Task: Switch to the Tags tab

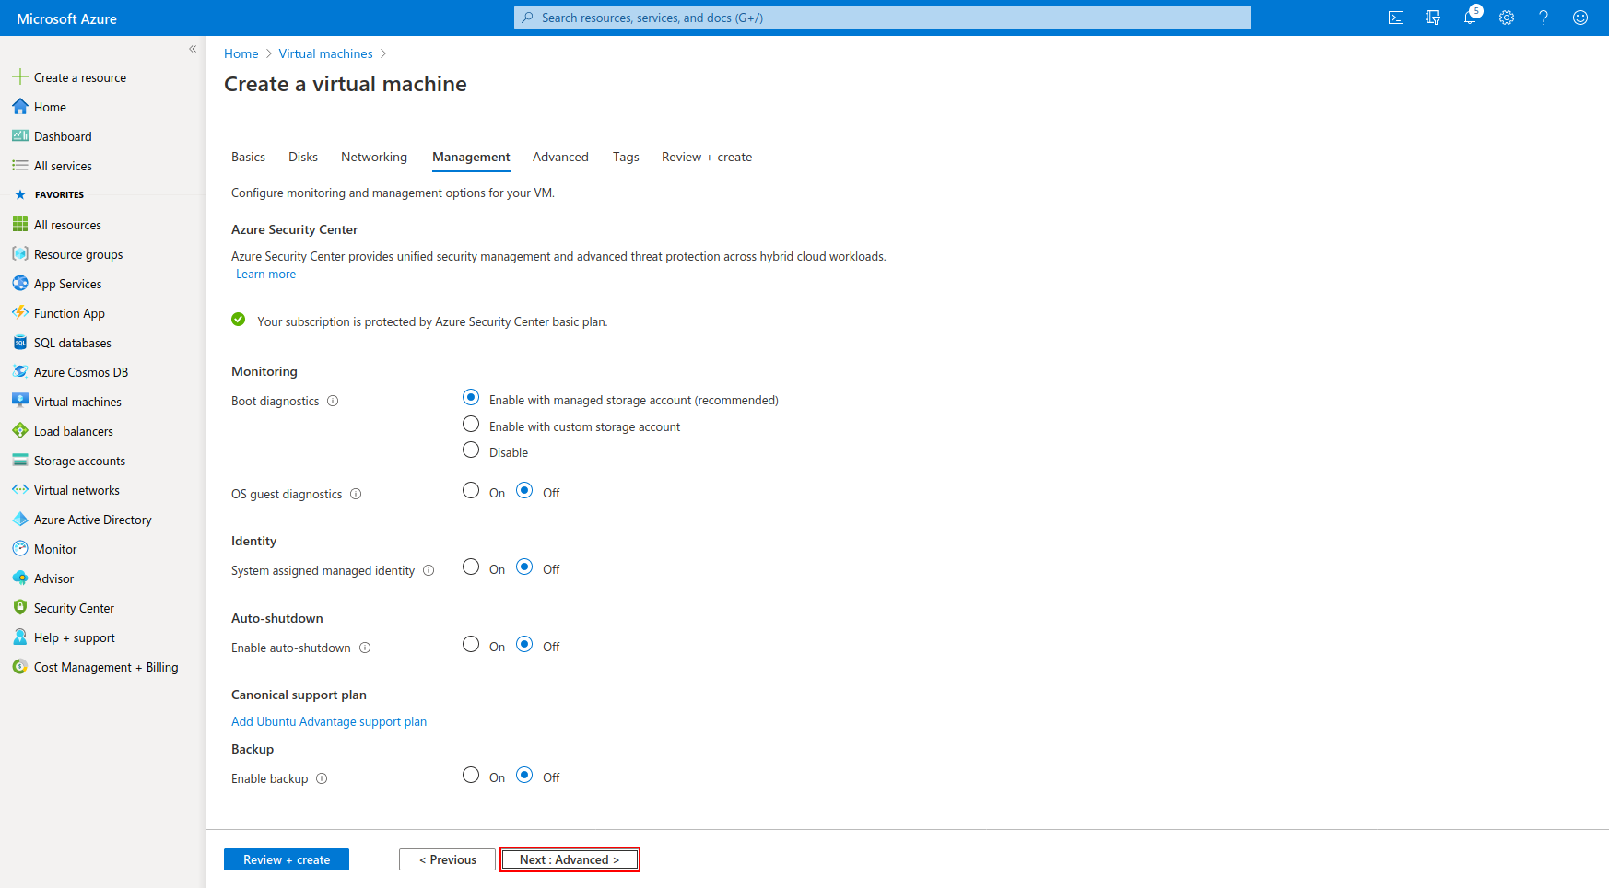Action: tap(626, 157)
